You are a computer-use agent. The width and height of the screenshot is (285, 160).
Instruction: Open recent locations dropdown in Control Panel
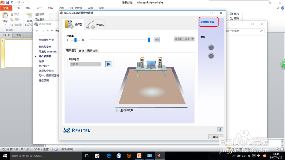click(x=48, y=31)
